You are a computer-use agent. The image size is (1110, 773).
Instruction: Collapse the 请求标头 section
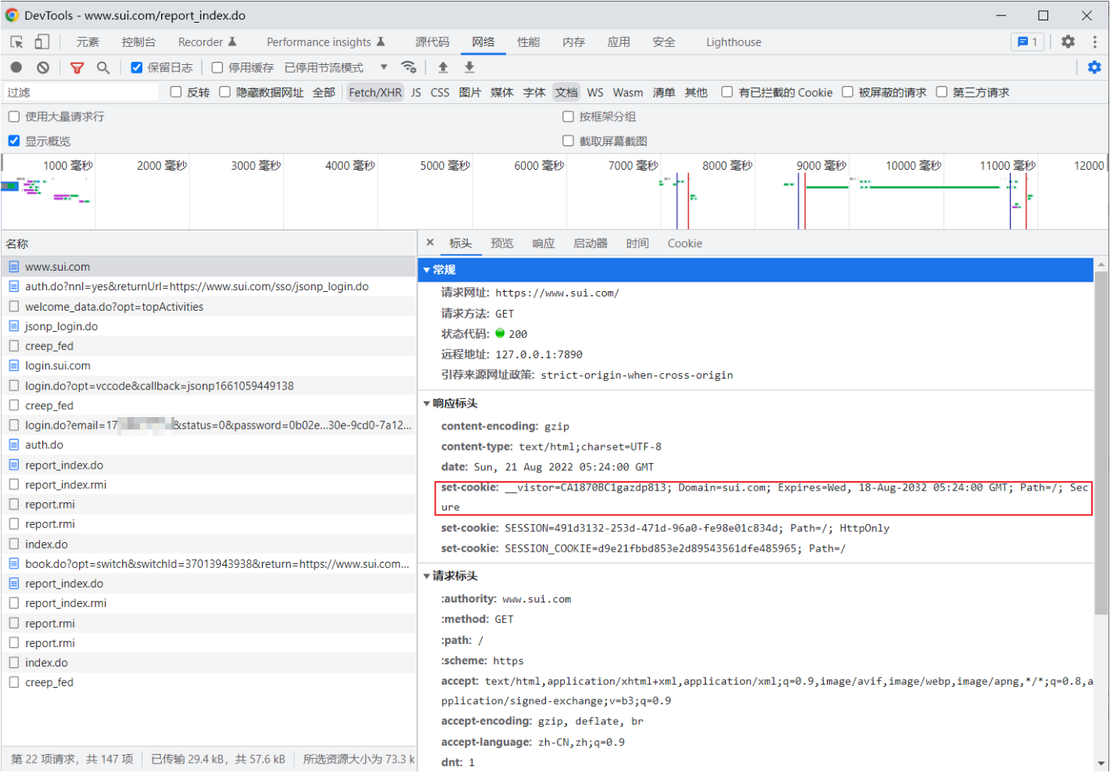pos(427,576)
